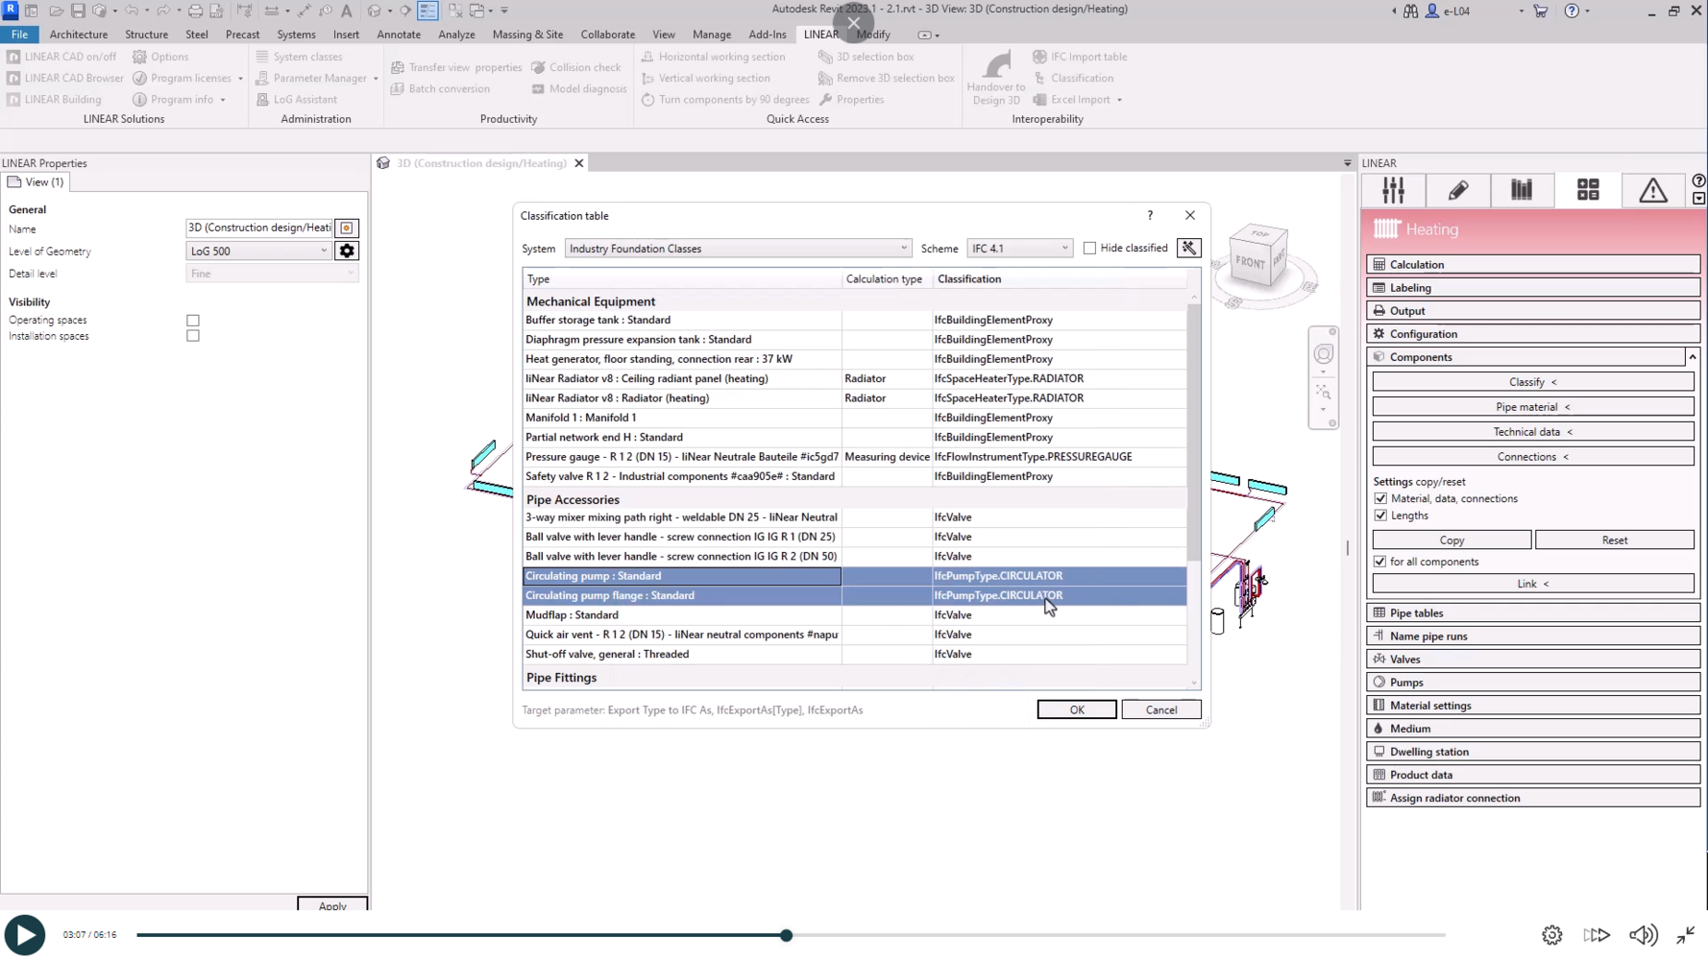Open the warning triangle tab in LINEAR panel
The height and width of the screenshot is (960, 1708).
(1652, 190)
